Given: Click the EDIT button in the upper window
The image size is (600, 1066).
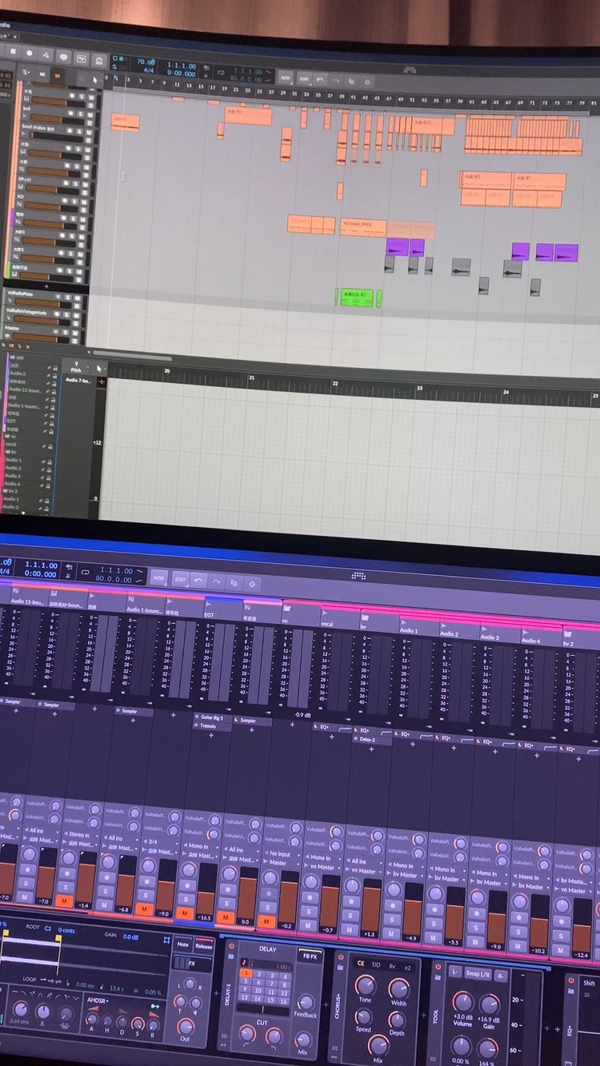Looking at the screenshot, I should click(304, 79).
